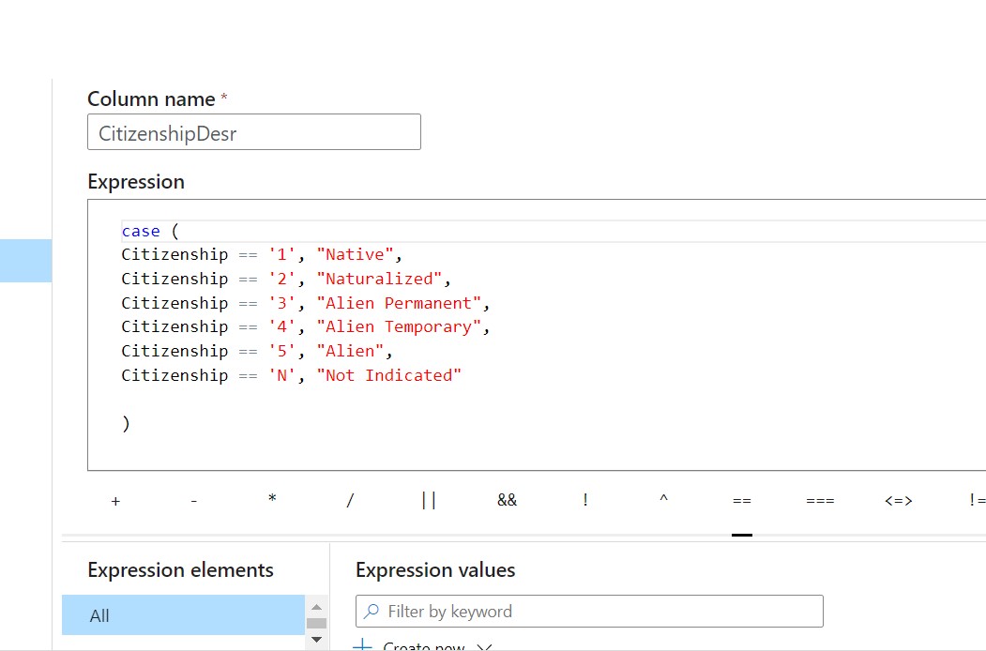Click inside the Expression editor area

(x=537, y=335)
